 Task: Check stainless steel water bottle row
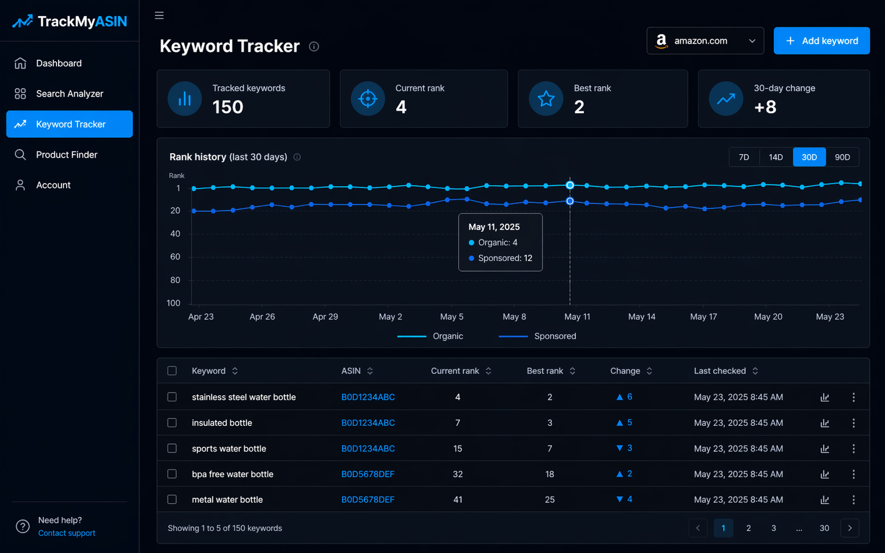(x=172, y=397)
